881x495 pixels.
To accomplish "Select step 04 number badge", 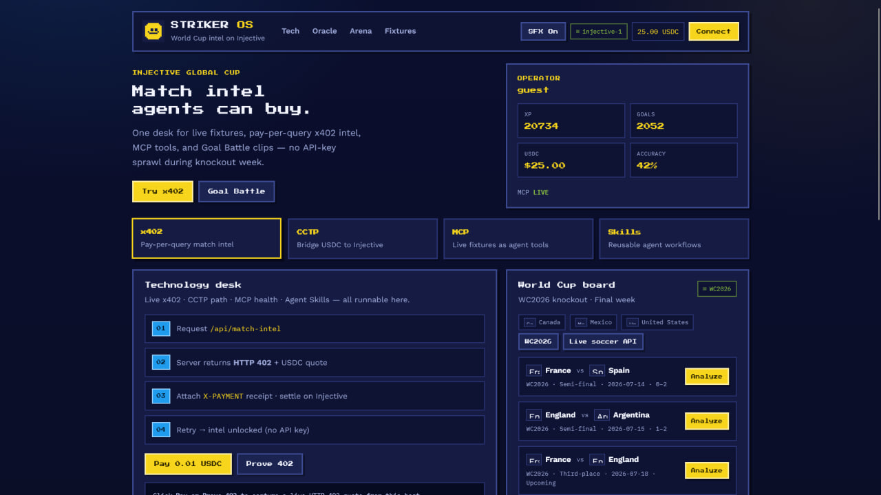I will click(161, 430).
